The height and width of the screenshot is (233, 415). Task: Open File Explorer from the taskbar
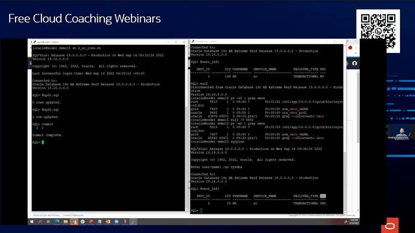click(65, 222)
